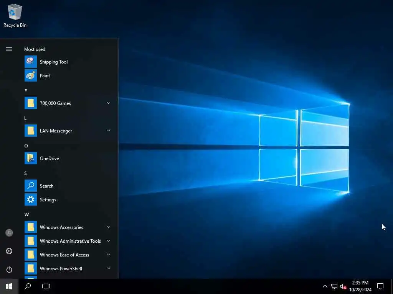
Task: Click the LAN Messenger folder icon
Action: coord(31,131)
